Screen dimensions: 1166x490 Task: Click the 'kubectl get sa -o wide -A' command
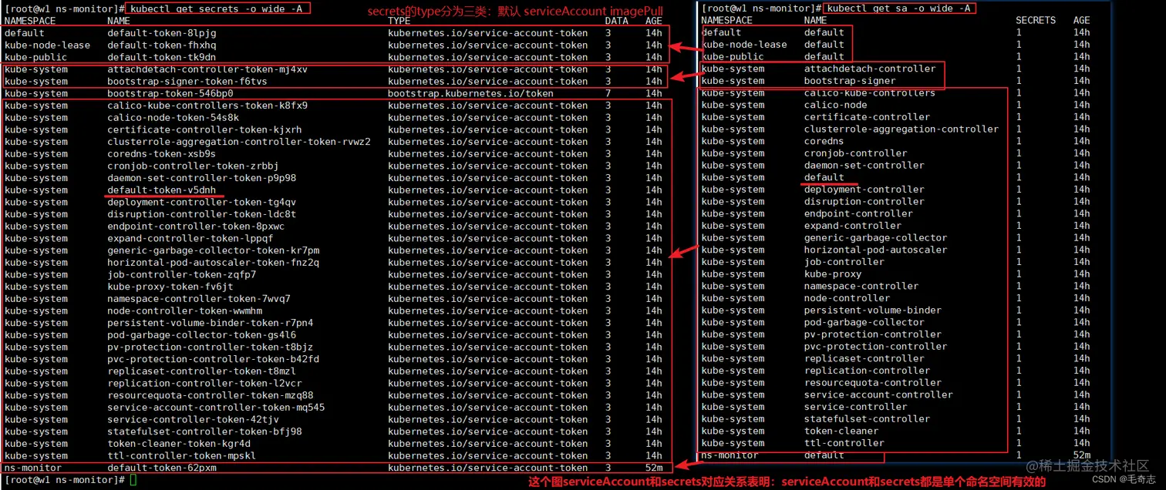click(x=898, y=8)
